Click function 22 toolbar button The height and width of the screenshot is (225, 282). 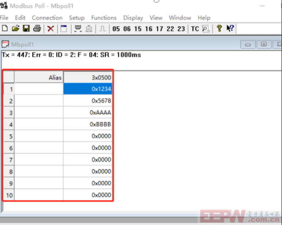pyautogui.click(x=170, y=29)
